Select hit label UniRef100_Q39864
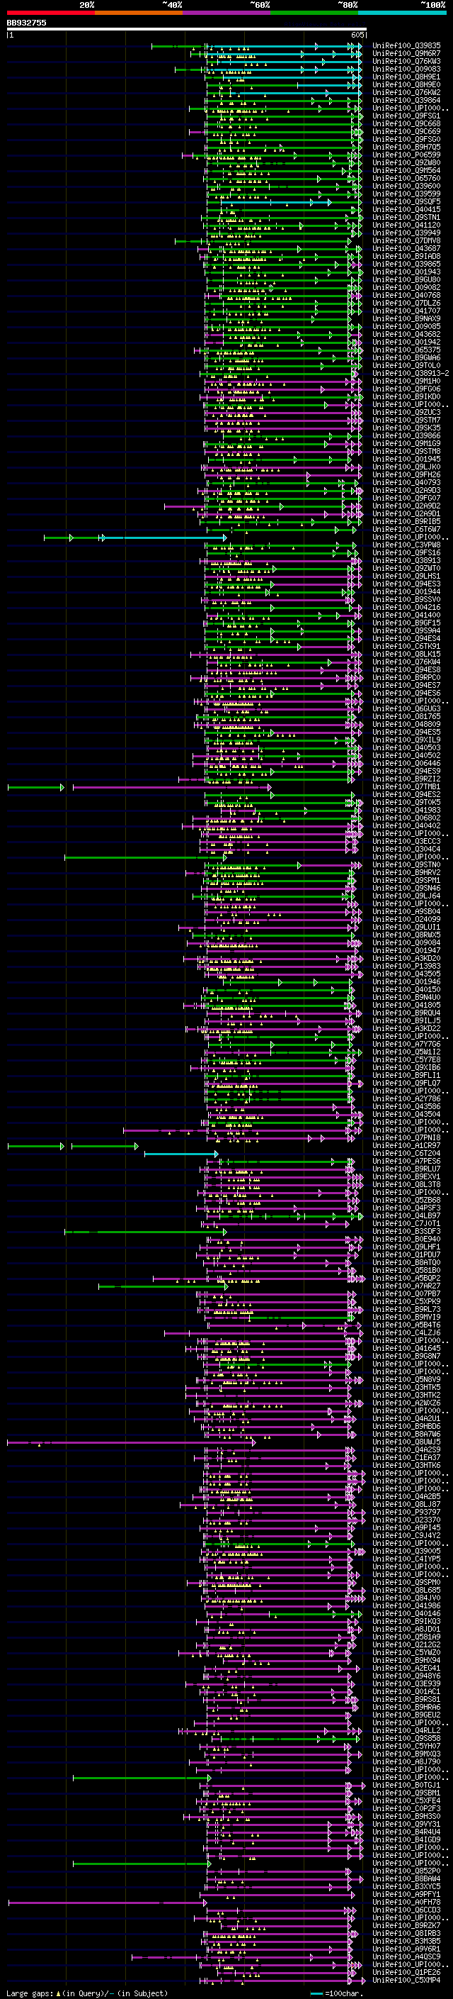The height and width of the screenshot is (1999, 453). click(x=406, y=100)
